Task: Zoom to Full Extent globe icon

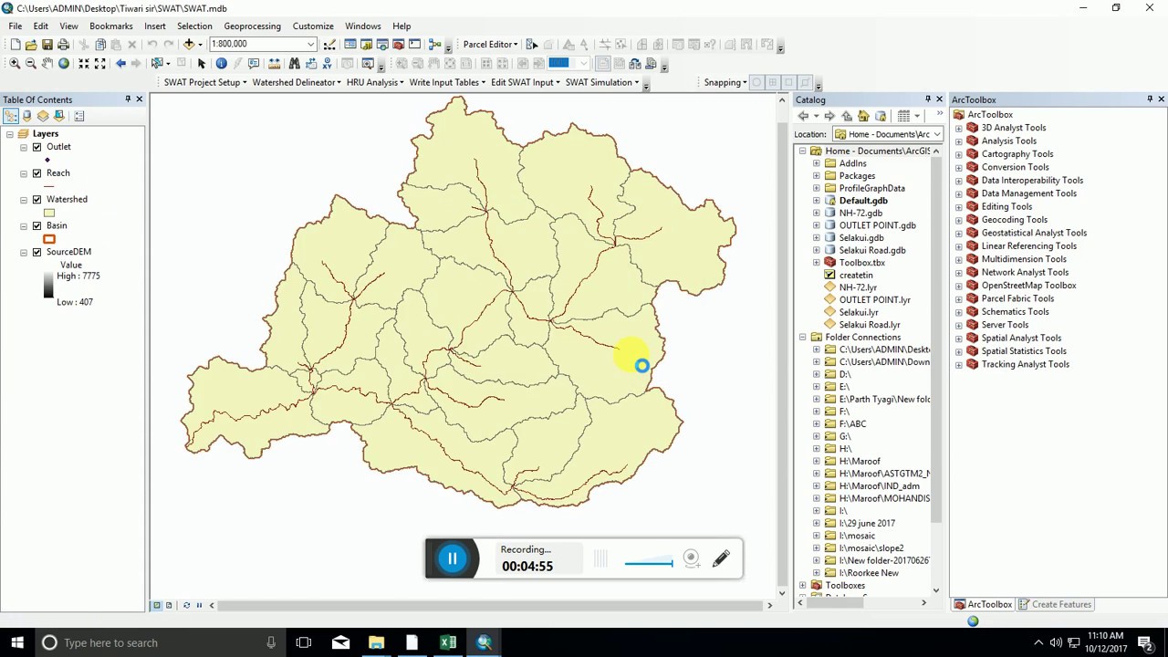Action: tap(64, 63)
